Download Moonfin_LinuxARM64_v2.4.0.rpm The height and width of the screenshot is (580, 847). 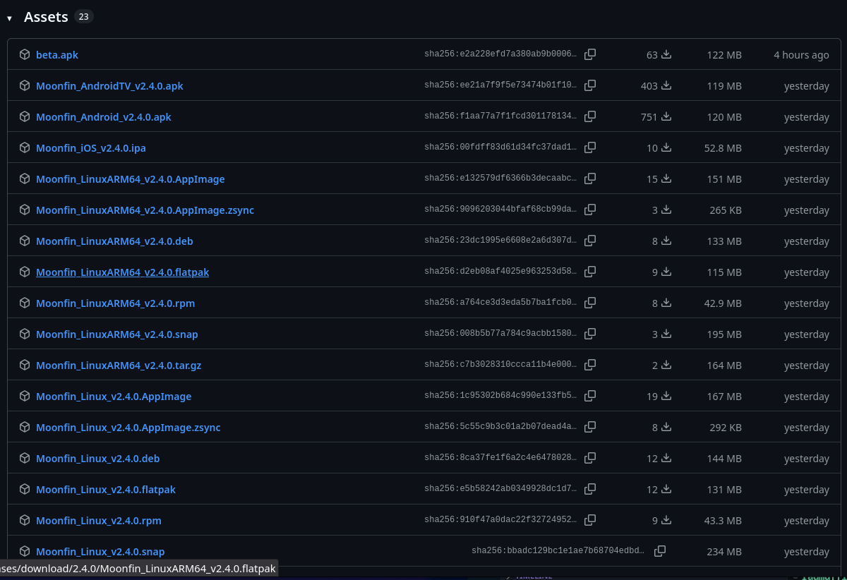pyautogui.click(x=115, y=303)
